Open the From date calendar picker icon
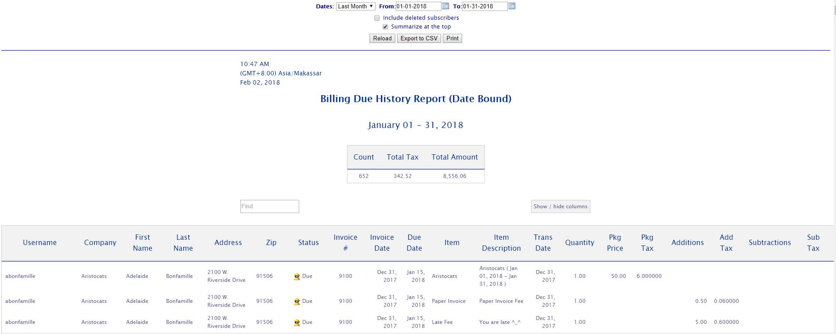Image resolution: width=836 pixels, height=334 pixels. pos(445,6)
